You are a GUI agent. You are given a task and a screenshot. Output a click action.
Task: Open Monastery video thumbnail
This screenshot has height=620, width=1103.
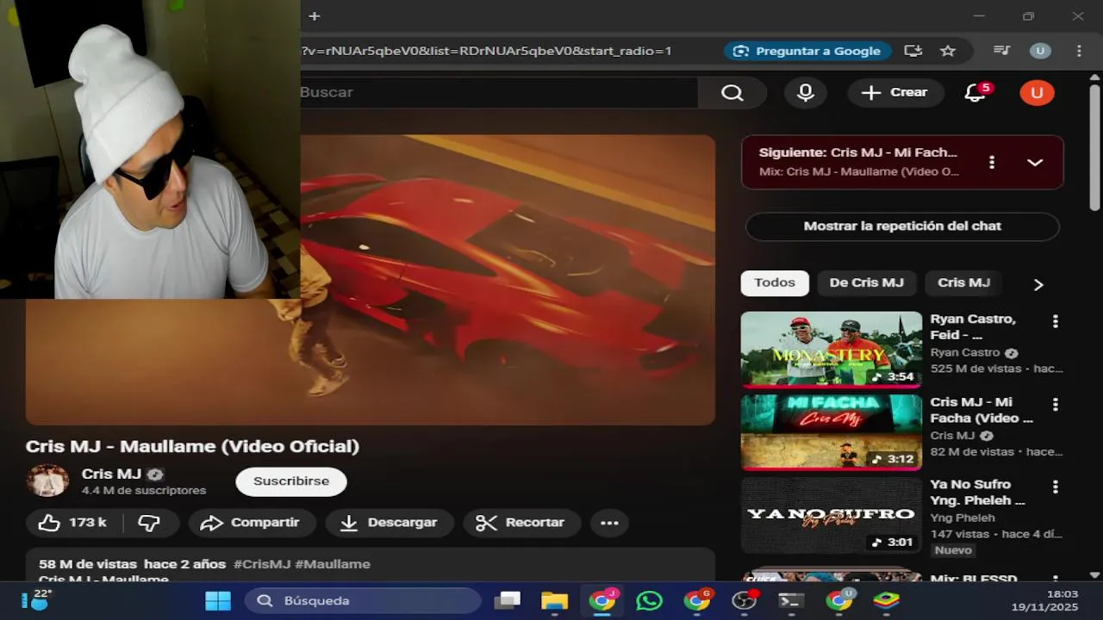(832, 350)
